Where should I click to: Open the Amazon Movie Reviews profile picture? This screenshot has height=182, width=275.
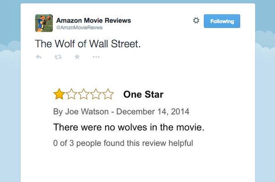point(44,23)
